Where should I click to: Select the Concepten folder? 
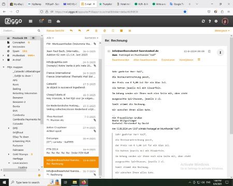(x=19, y=42)
